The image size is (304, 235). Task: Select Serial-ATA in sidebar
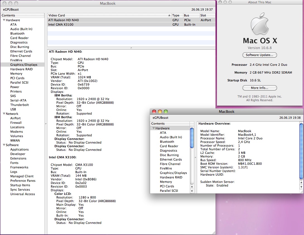pos(18,100)
